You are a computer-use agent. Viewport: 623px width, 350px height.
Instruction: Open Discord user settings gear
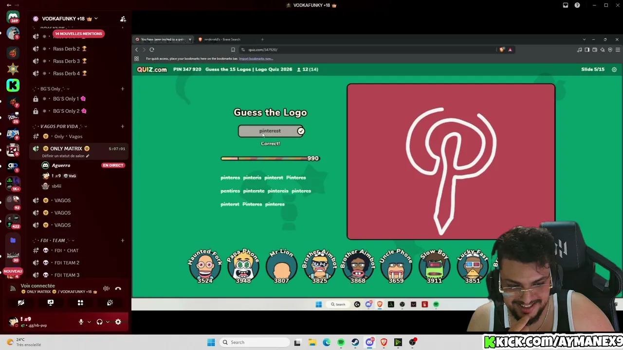point(118,322)
